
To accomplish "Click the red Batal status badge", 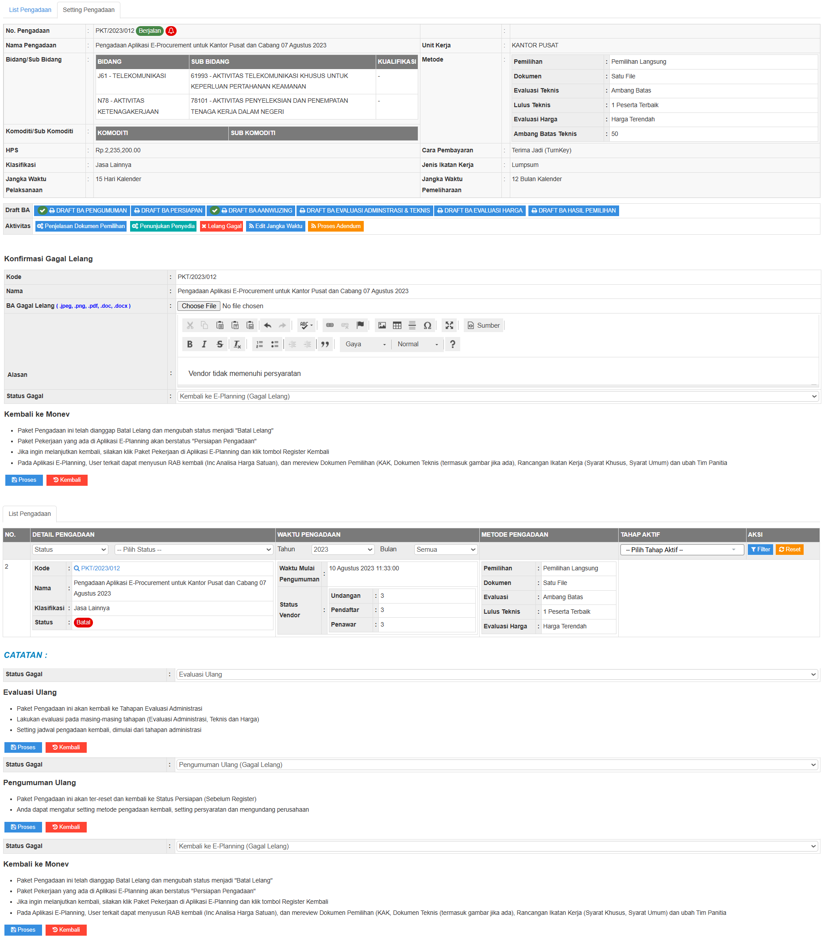I will point(83,623).
